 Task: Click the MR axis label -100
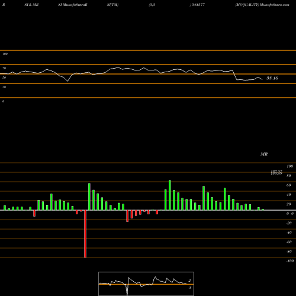289,261
